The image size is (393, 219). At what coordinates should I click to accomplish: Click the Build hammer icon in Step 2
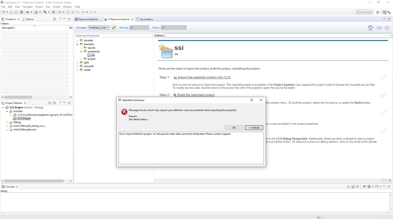175,95
